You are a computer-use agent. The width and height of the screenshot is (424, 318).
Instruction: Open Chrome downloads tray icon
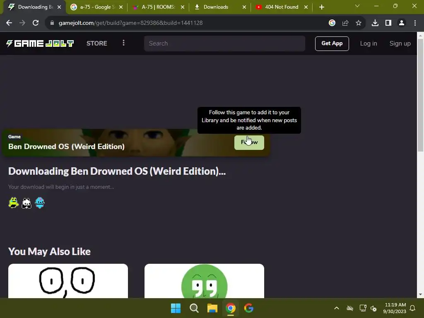click(375, 23)
